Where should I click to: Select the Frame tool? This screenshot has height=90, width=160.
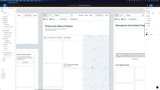tap(7, 5)
